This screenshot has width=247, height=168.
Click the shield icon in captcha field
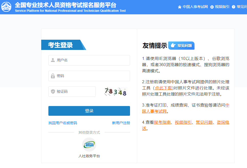pyautogui.click(x=53, y=91)
